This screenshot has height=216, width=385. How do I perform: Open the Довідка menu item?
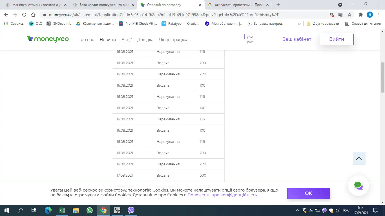coord(145,40)
